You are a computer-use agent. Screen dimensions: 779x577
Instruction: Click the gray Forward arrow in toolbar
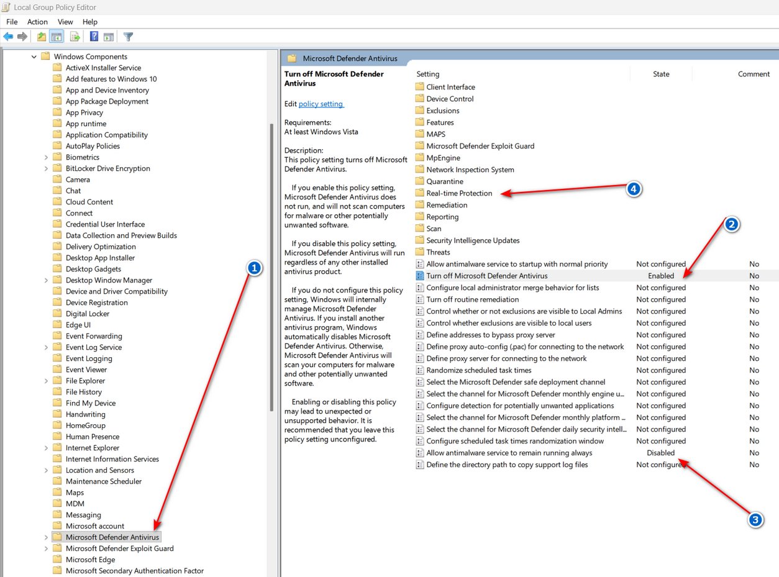tap(22, 37)
